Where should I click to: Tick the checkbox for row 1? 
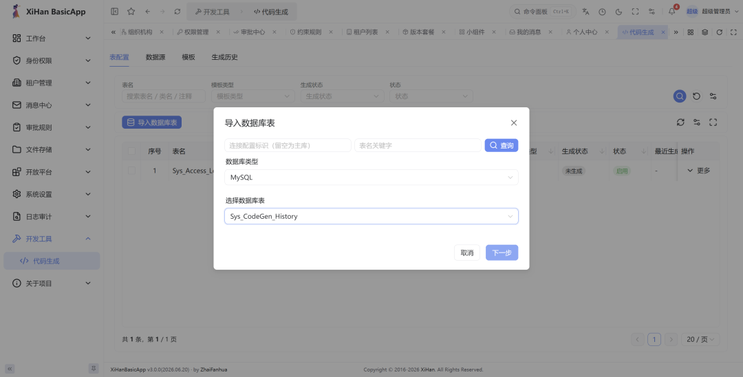coord(131,171)
